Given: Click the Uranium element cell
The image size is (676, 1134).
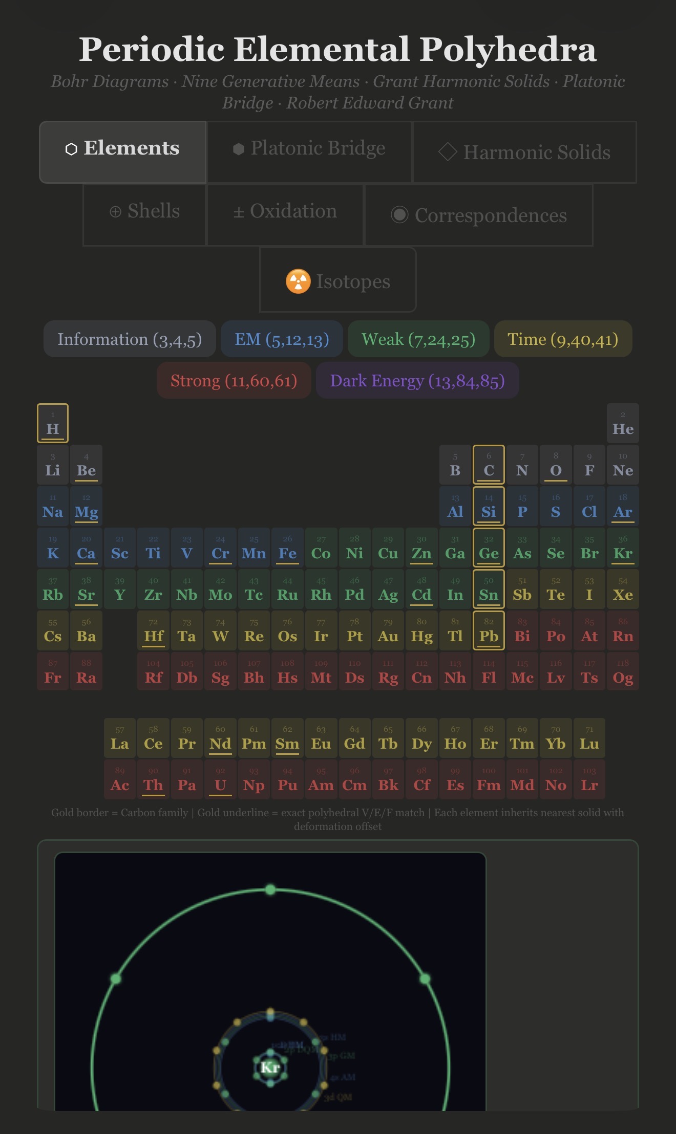Looking at the screenshot, I should (x=220, y=779).
